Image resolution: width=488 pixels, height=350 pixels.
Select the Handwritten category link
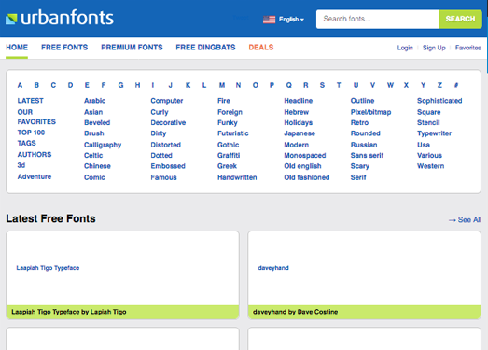[237, 177]
